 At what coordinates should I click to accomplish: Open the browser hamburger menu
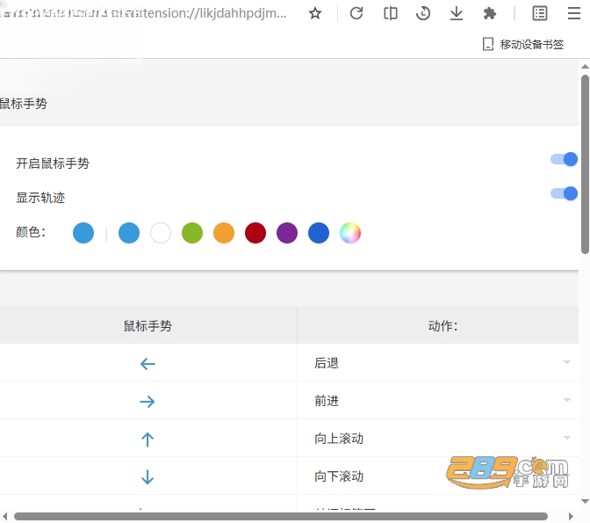(x=574, y=13)
